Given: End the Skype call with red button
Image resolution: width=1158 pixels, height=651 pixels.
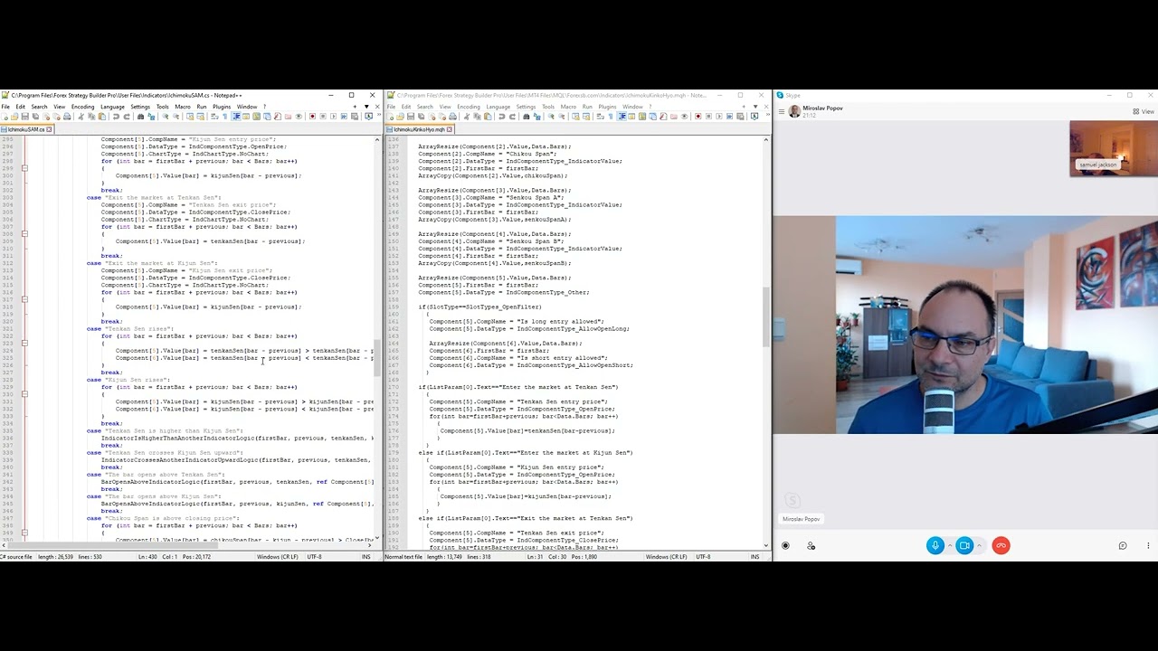Looking at the screenshot, I should [x=1001, y=545].
